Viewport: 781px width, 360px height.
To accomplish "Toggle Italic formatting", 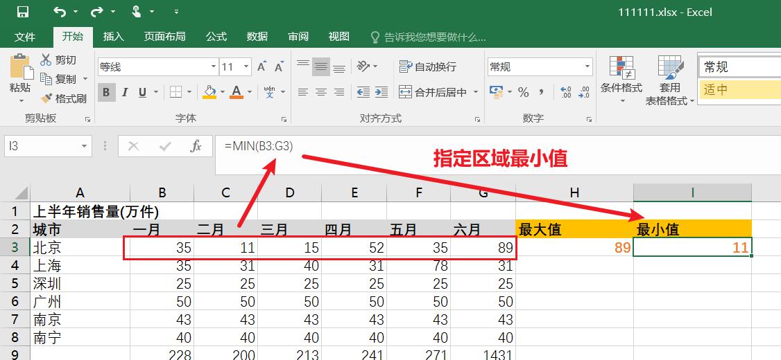I will [125, 93].
